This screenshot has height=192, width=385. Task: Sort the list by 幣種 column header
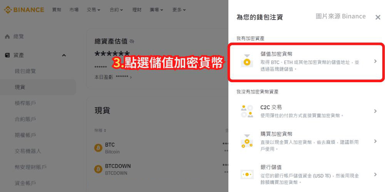(100, 130)
